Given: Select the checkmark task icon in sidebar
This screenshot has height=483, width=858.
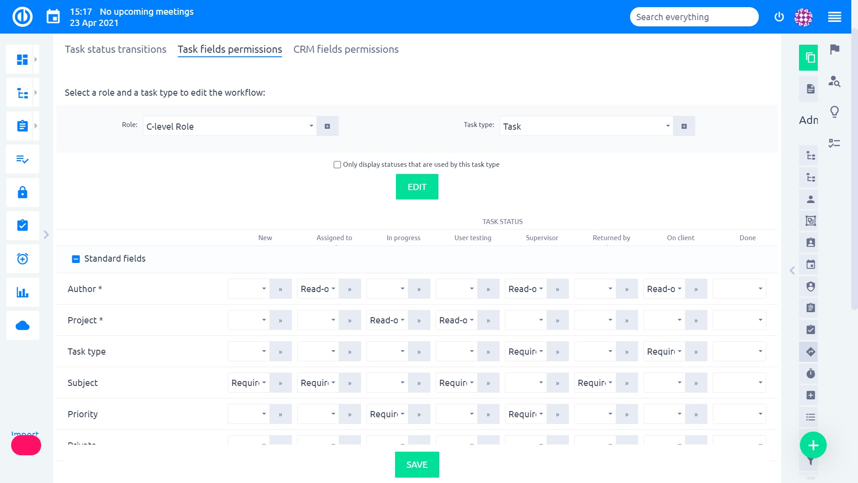Looking at the screenshot, I should point(22,225).
